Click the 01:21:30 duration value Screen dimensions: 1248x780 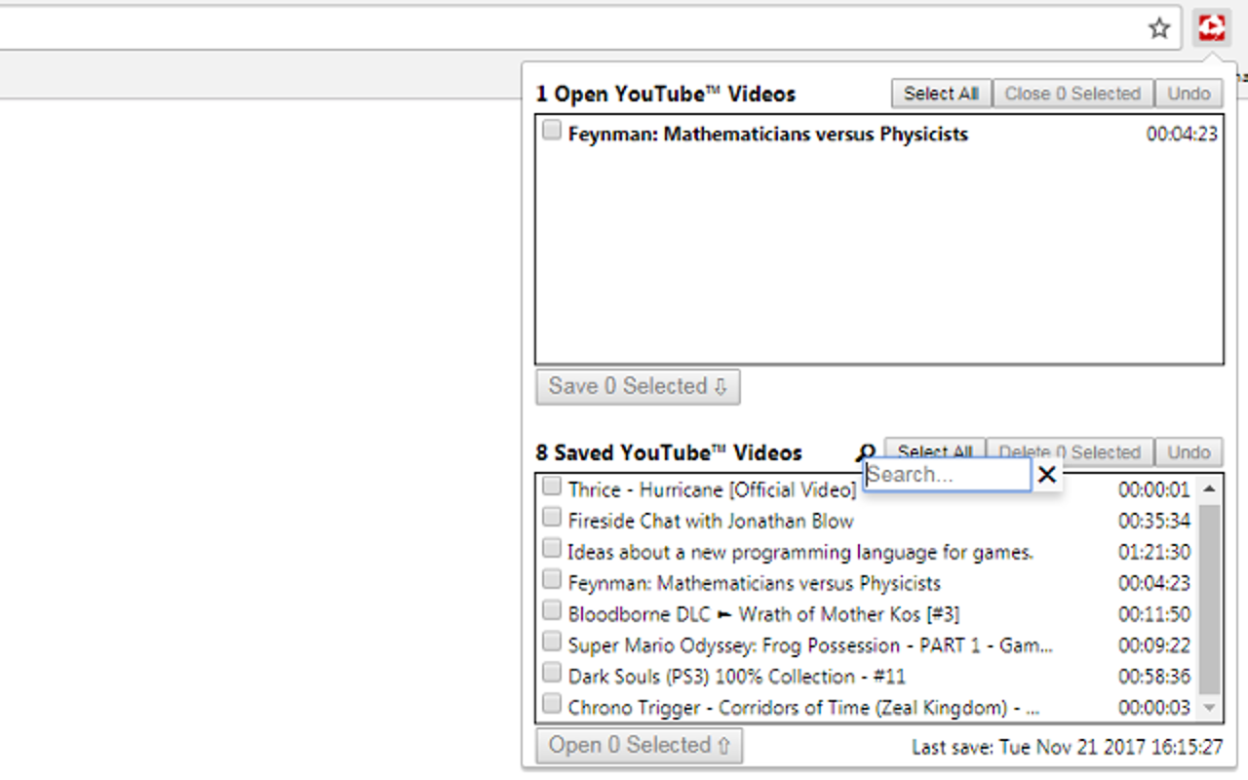pyautogui.click(x=1154, y=553)
